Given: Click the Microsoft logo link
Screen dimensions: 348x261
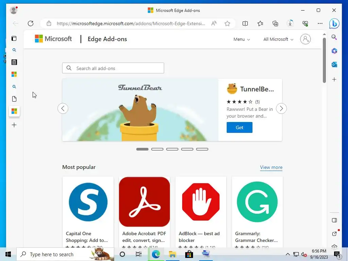Looking at the screenshot, I should pos(53,39).
